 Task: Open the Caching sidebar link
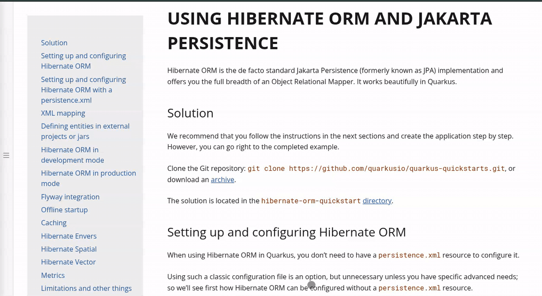click(x=54, y=223)
